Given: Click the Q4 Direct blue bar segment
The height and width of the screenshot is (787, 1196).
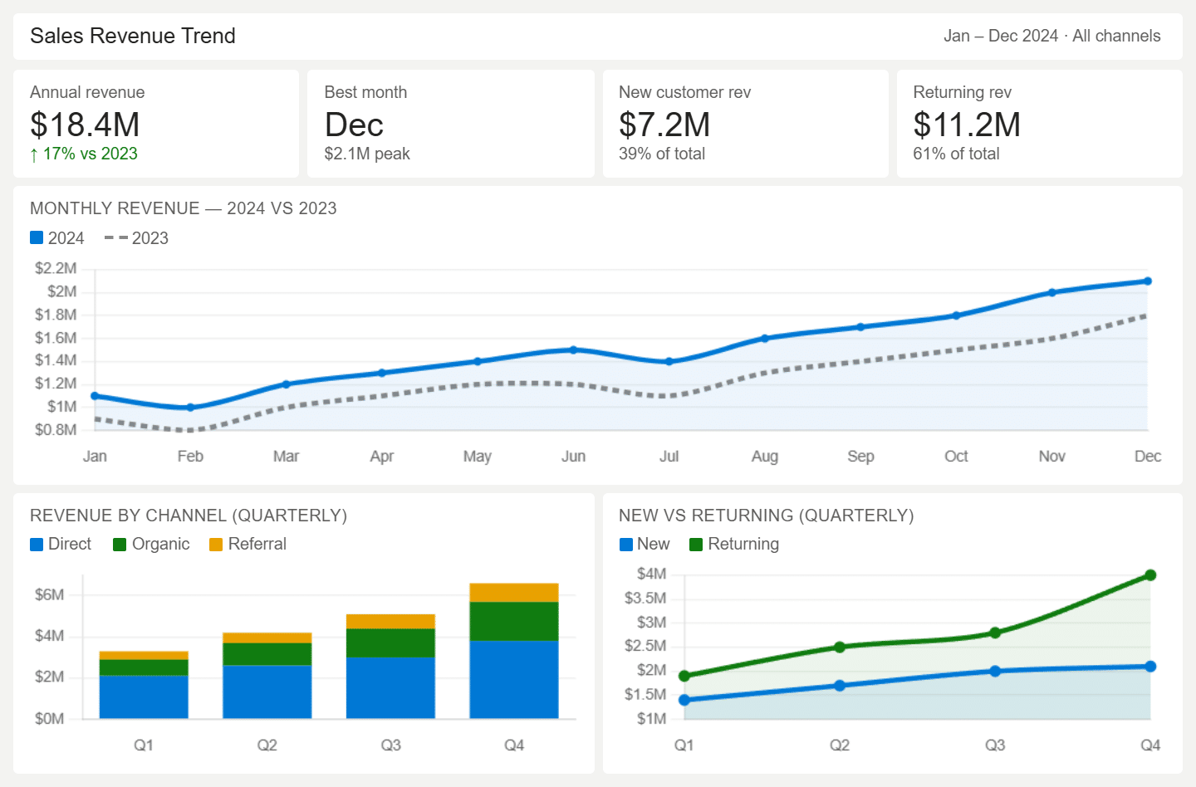Looking at the screenshot, I should (x=514, y=679).
